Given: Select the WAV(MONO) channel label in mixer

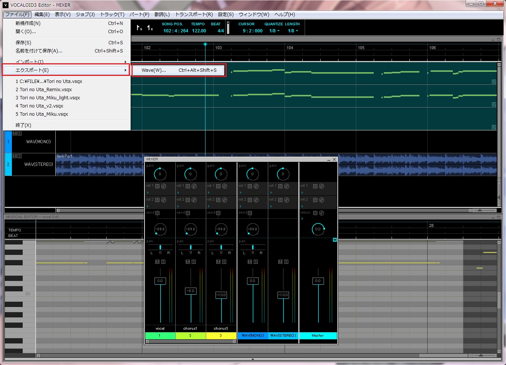Looking at the screenshot, I should tap(253, 336).
